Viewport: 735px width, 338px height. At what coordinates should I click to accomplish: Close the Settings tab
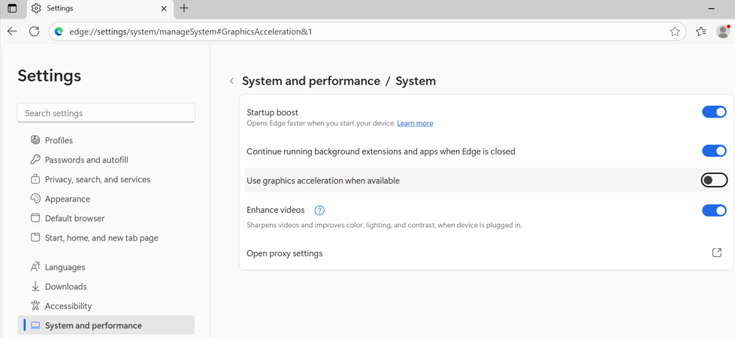pos(164,8)
